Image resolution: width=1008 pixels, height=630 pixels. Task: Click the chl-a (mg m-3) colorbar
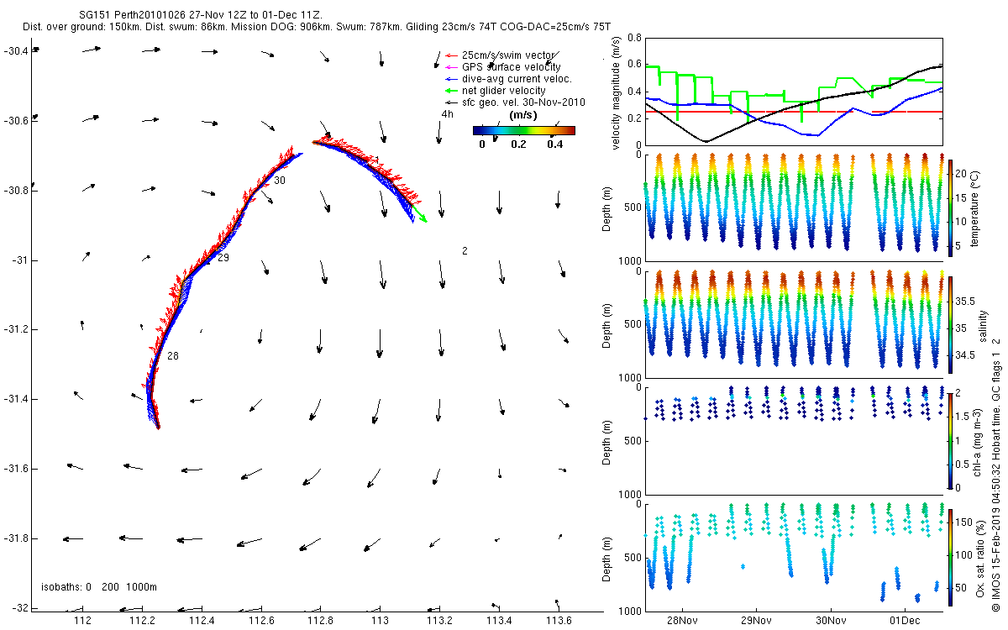pyautogui.click(x=951, y=440)
